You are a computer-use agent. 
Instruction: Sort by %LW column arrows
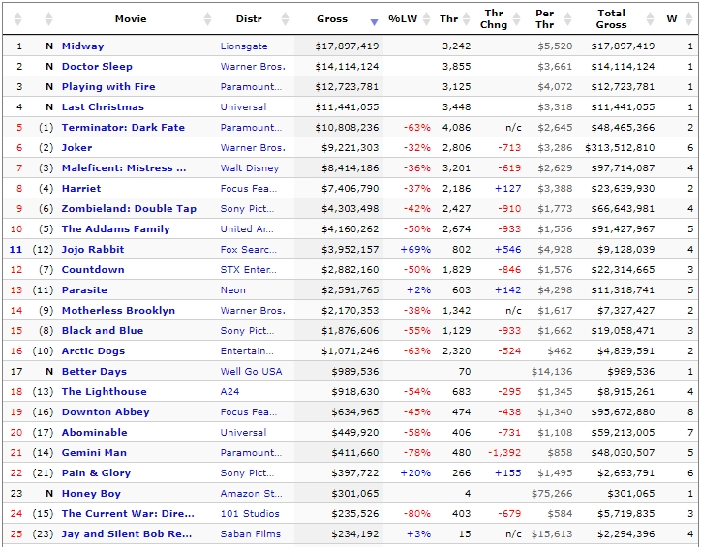(426, 18)
